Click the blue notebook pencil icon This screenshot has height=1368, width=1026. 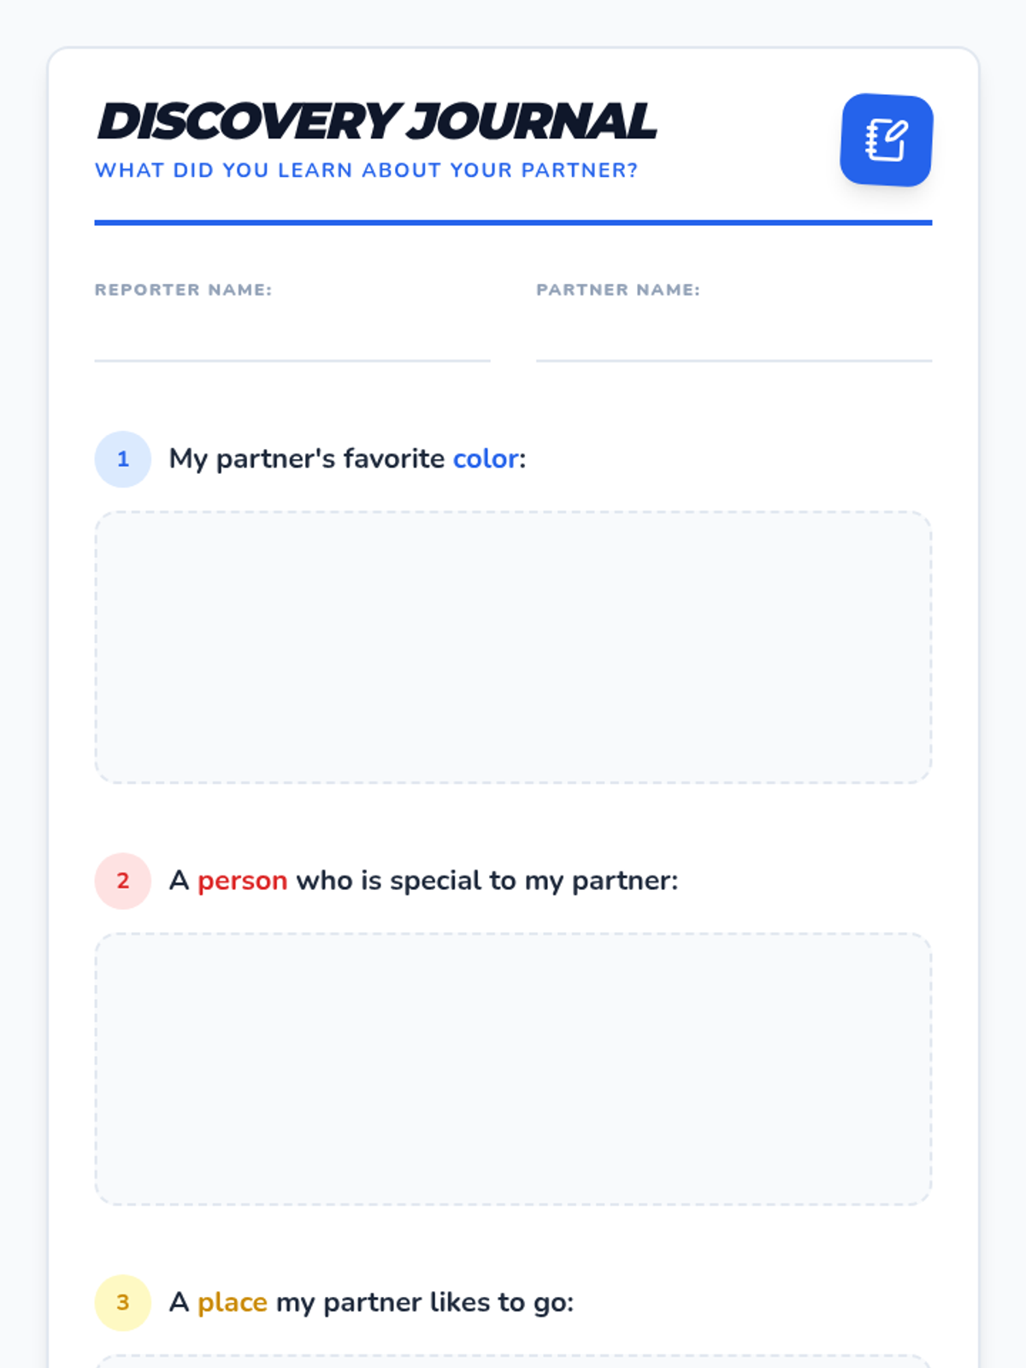pos(886,139)
